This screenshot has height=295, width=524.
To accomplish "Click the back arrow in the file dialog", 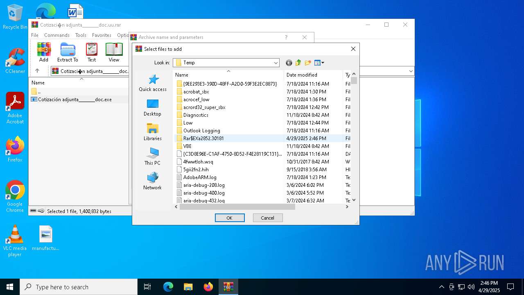I will pos(289,63).
